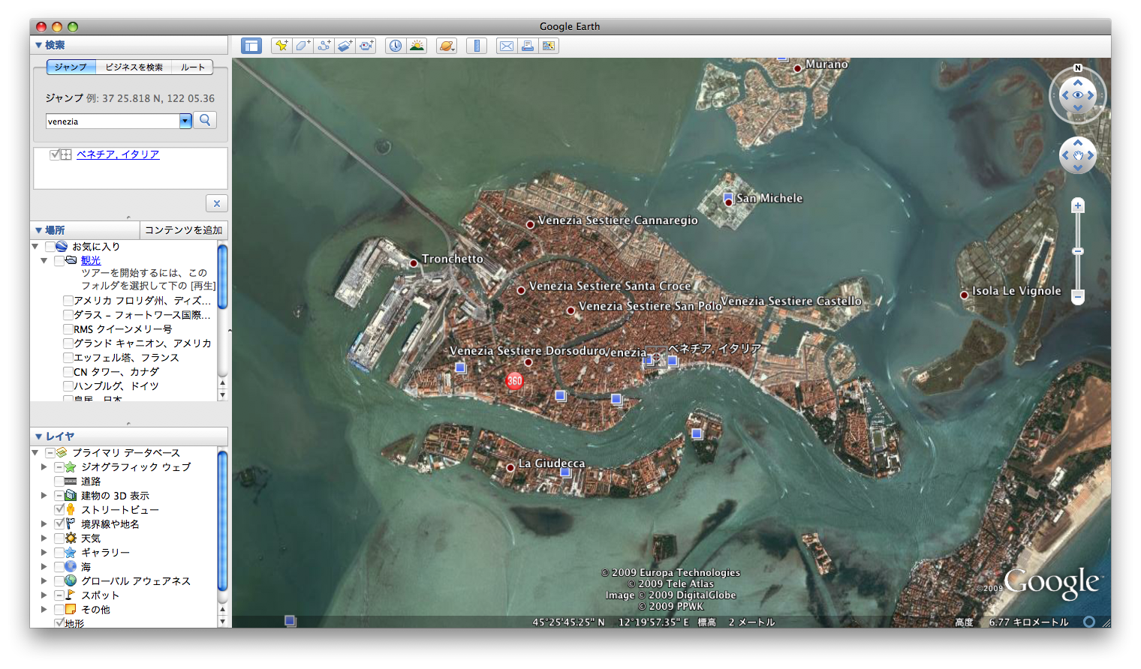This screenshot has height=669, width=1141.
Task: Click the N north reset on compass
Action: (1078, 68)
